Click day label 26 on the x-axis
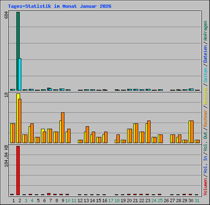 [166, 200]
